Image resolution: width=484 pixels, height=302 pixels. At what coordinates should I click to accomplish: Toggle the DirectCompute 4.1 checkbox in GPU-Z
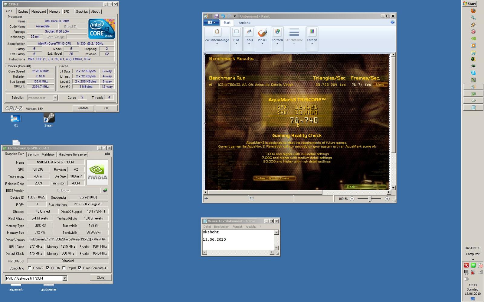coord(80,268)
